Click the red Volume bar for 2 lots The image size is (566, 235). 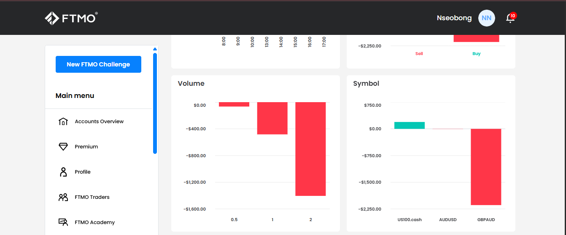click(x=310, y=149)
